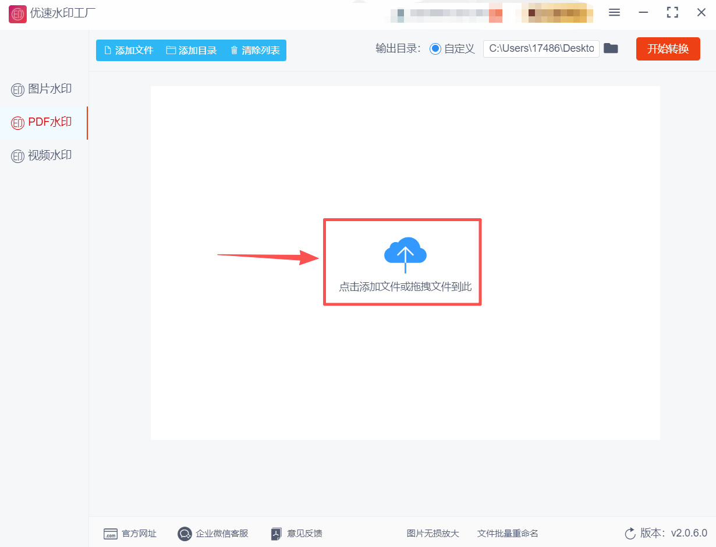Click the version refresh icon
The width and height of the screenshot is (716, 547).
pyautogui.click(x=630, y=533)
